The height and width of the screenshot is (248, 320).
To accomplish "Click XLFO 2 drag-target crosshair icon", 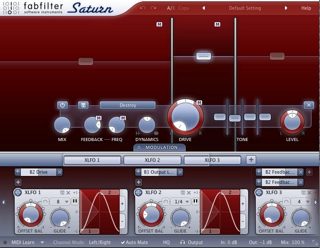I will pyautogui.click(x=138, y=192).
